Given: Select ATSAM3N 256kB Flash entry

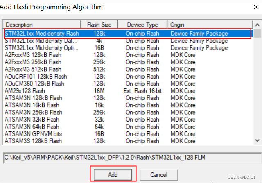Looking at the screenshot, I should (128, 113).
